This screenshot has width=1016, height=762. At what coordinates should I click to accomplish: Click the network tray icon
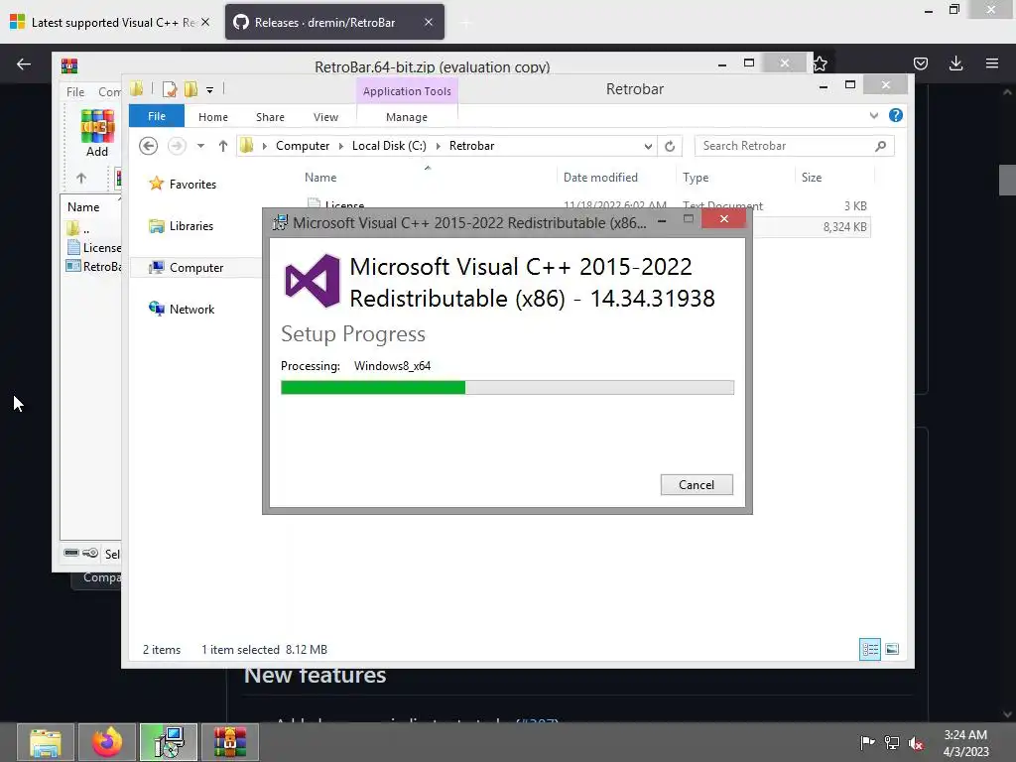[892, 742]
